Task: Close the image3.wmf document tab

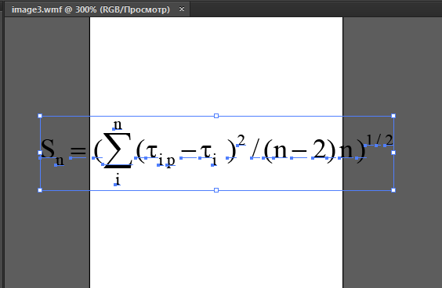Action: pos(182,9)
